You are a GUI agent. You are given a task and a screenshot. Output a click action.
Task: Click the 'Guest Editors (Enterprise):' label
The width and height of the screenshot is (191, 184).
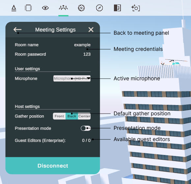[x=40, y=140]
